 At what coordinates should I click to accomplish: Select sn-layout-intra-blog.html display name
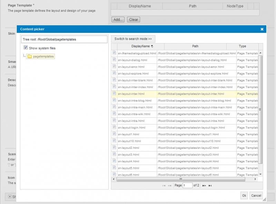point(135,100)
